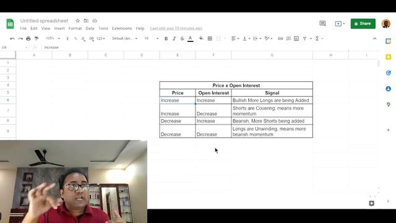
Task: Open the Edit menu
Action: [x=34, y=28]
